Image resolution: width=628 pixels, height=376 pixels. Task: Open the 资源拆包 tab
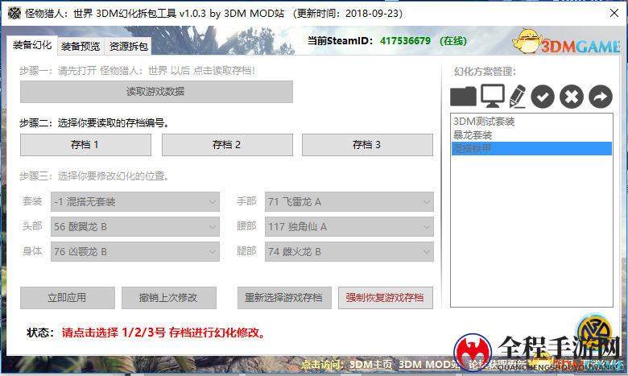click(x=128, y=47)
